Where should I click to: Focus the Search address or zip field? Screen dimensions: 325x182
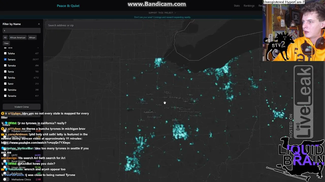pyautogui.click(x=94, y=25)
